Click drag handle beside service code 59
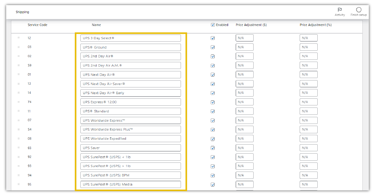The height and width of the screenshot is (196, 375). tap(18, 65)
